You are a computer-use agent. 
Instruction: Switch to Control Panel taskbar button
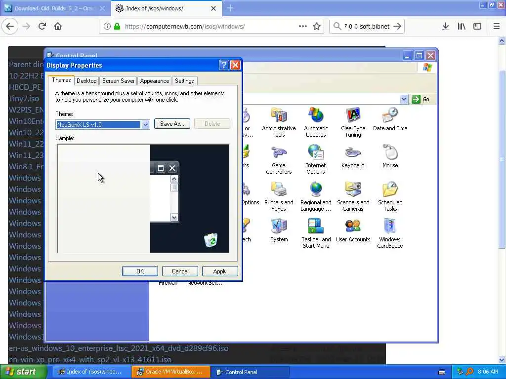251,372
